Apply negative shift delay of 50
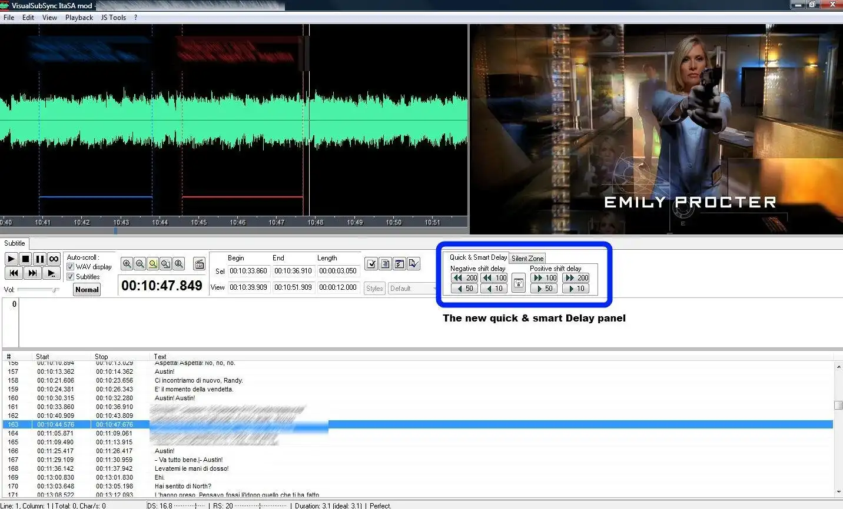This screenshot has height=509, width=843. click(464, 289)
